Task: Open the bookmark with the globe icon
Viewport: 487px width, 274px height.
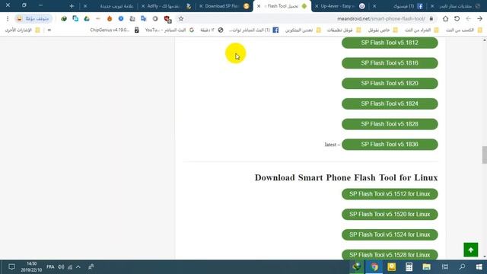Action: [212, 30]
